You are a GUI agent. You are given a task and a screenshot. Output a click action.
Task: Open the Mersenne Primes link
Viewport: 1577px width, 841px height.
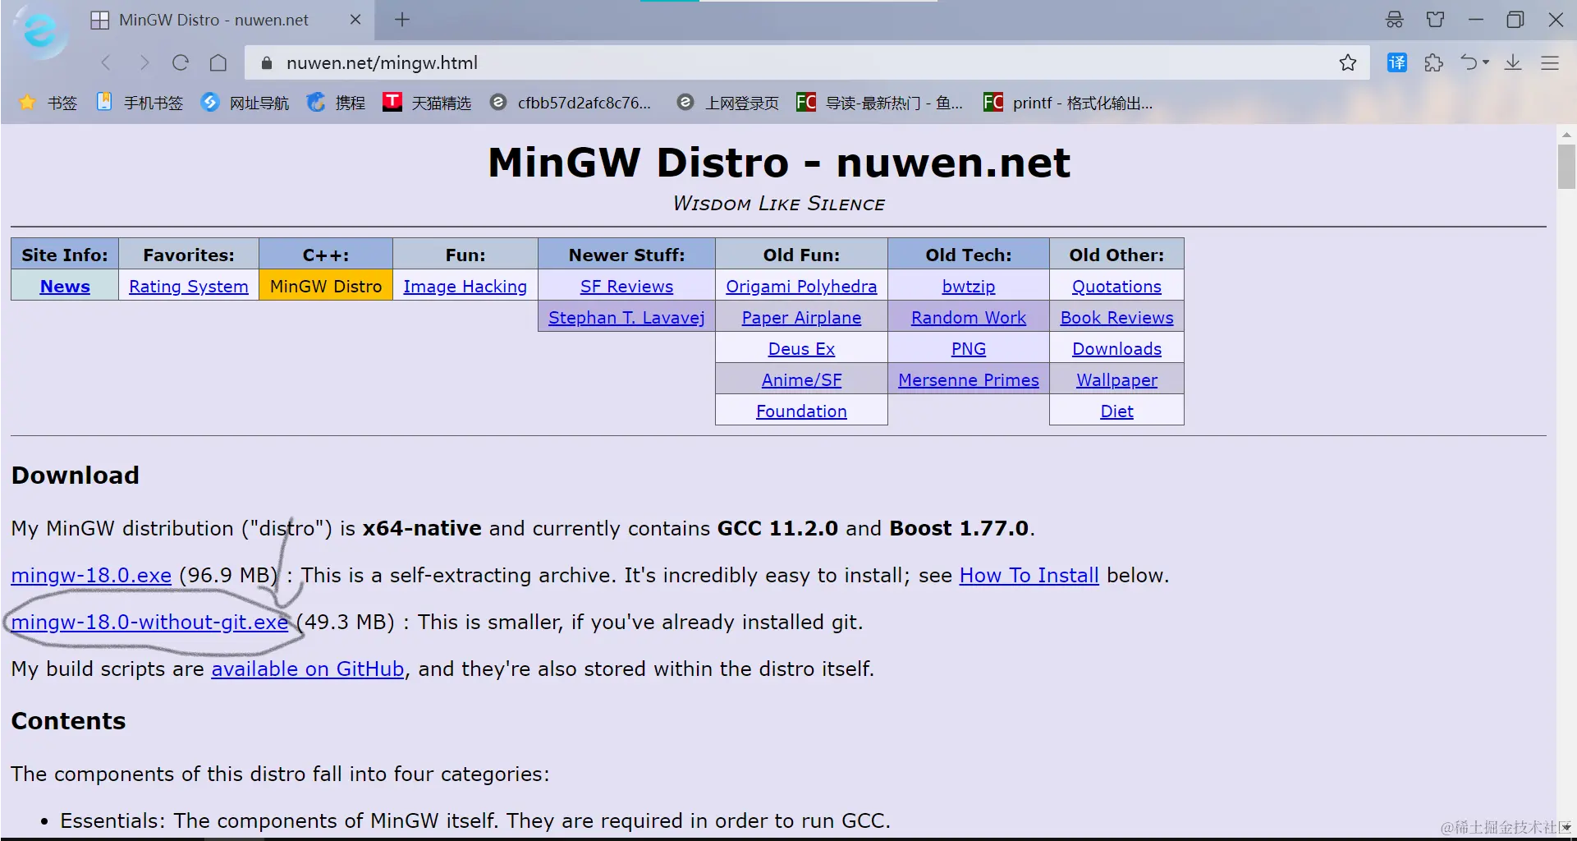[x=969, y=380]
